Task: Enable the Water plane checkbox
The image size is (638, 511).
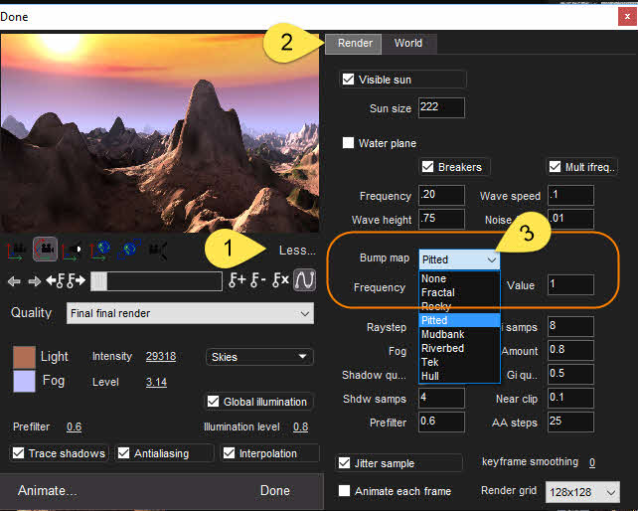Action: (x=349, y=143)
